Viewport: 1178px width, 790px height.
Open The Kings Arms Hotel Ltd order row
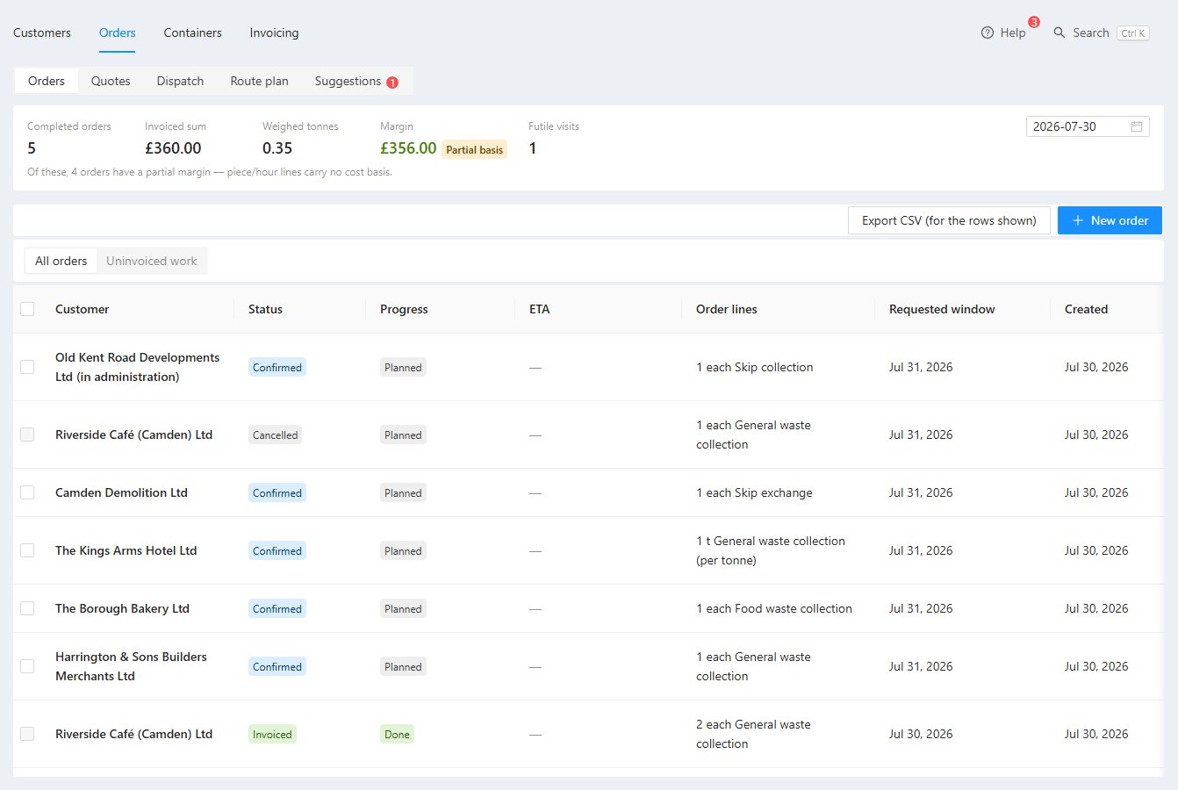(x=586, y=550)
